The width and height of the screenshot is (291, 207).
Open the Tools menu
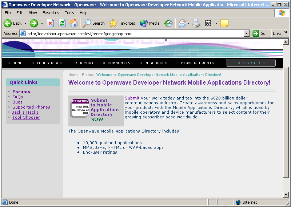pos(69,13)
